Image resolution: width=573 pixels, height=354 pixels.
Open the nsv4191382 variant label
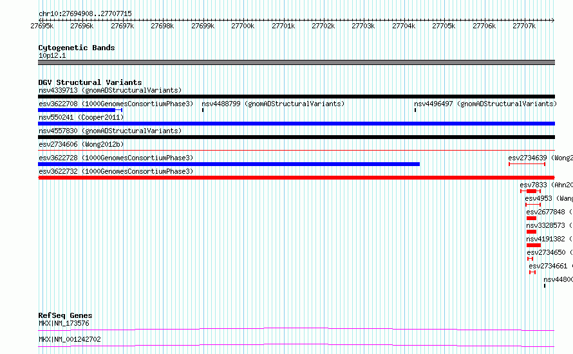click(549, 239)
